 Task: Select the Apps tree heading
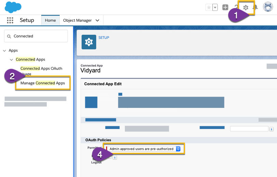[x=13, y=50]
